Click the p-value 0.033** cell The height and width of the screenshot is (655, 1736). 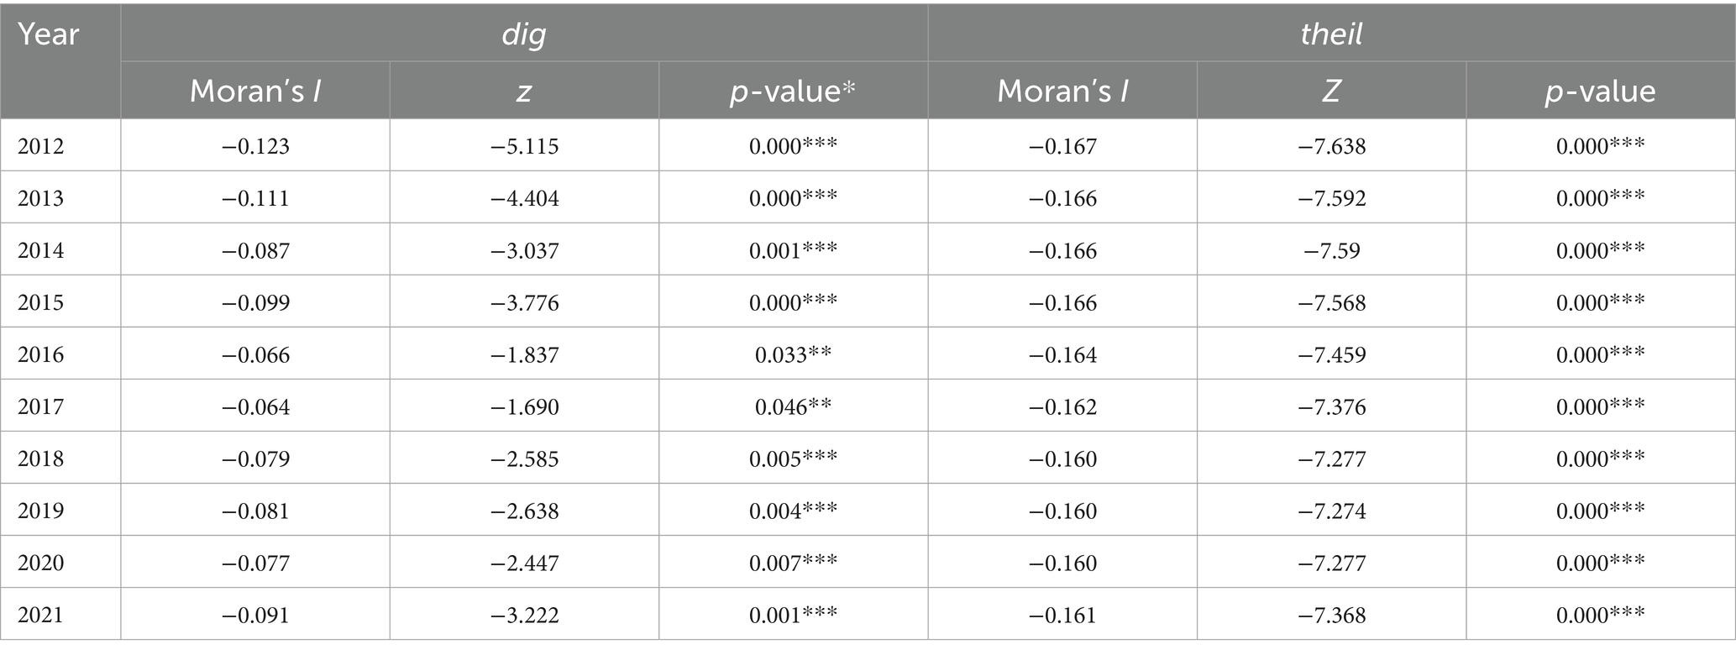pyautogui.click(x=793, y=354)
